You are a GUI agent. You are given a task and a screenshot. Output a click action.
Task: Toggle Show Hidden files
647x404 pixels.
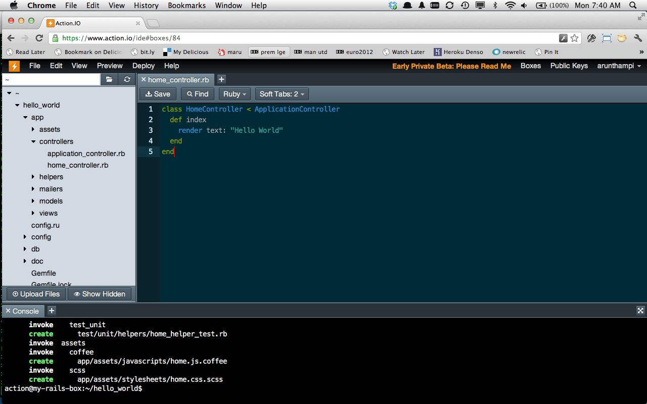point(99,294)
